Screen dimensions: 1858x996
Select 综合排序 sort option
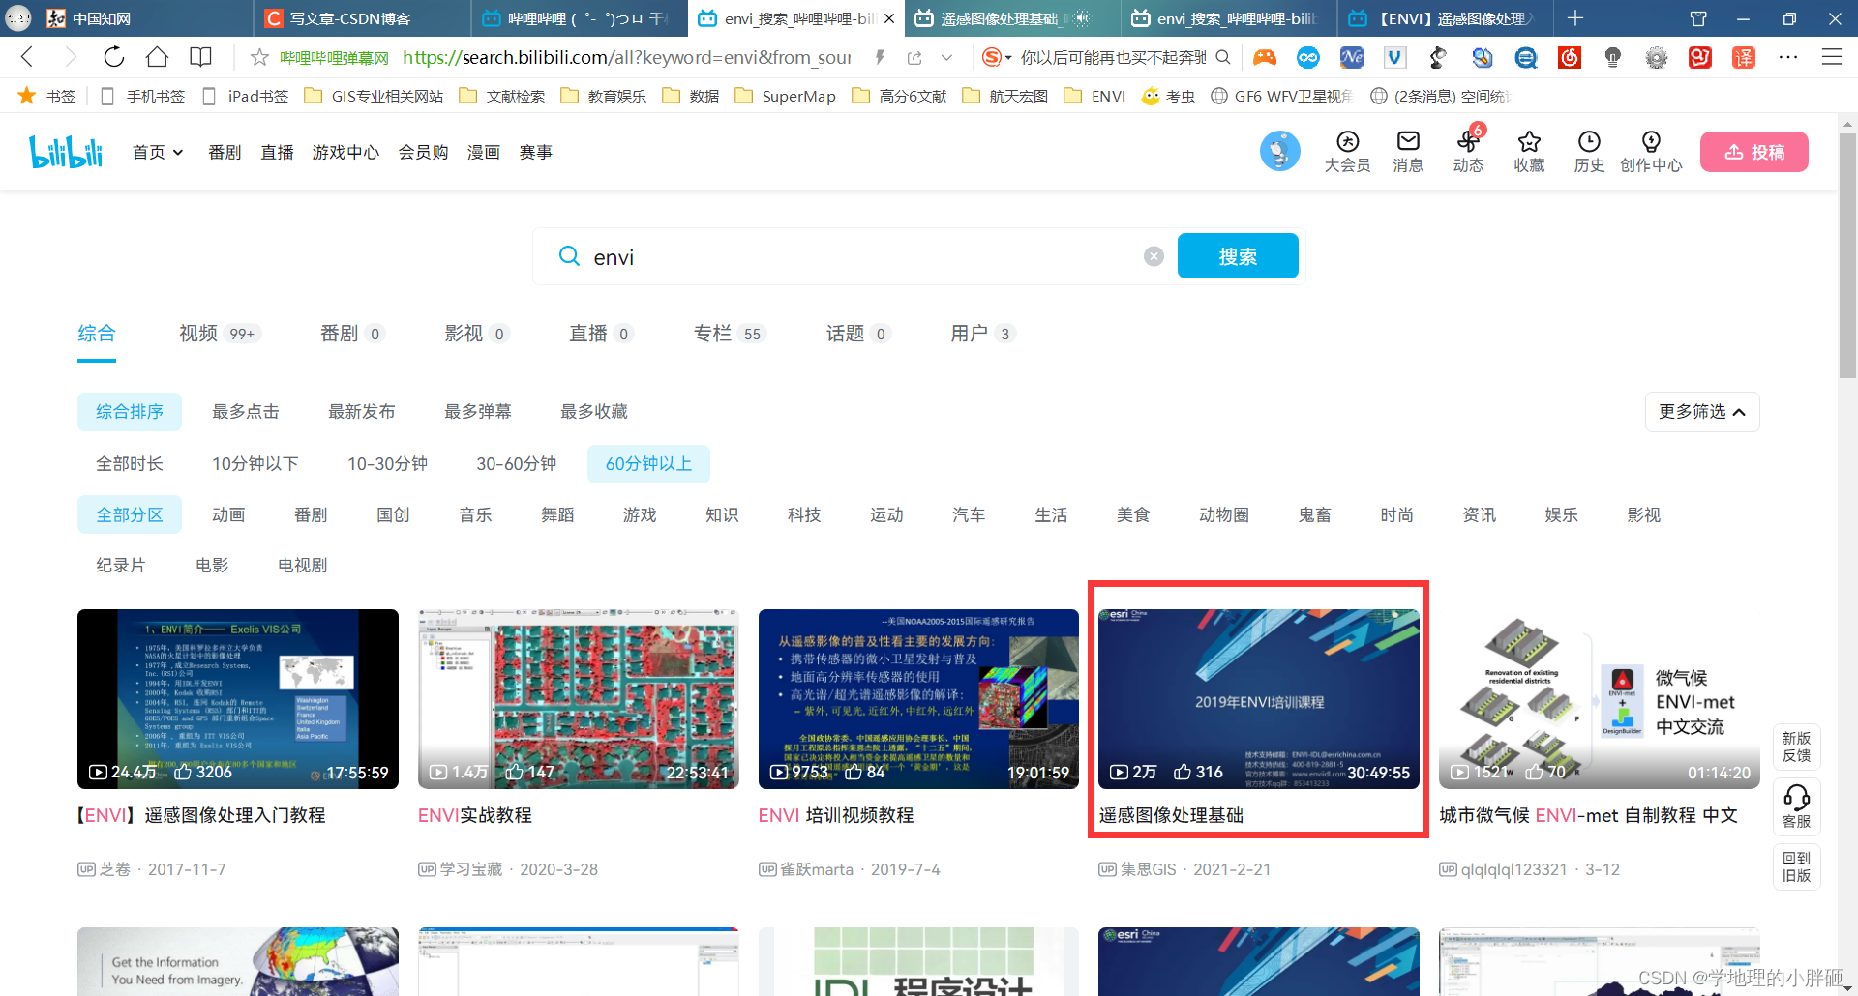coord(130,412)
